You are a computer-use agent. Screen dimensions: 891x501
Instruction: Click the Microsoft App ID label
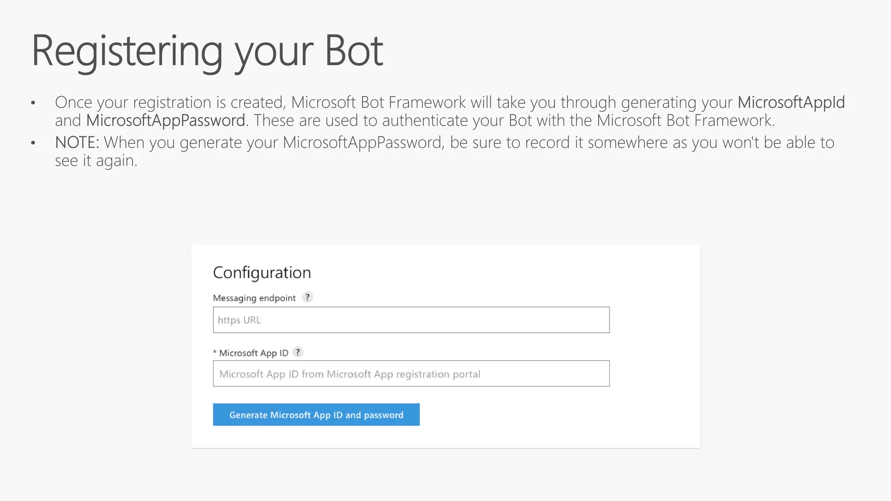[254, 353]
